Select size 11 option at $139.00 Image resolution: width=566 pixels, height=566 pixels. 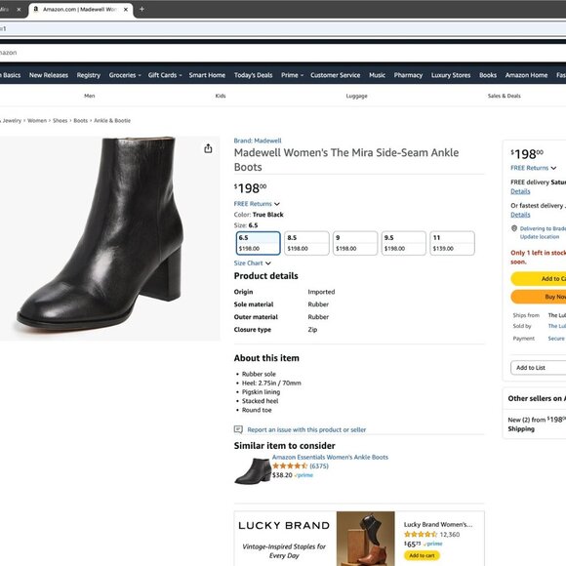tap(452, 243)
